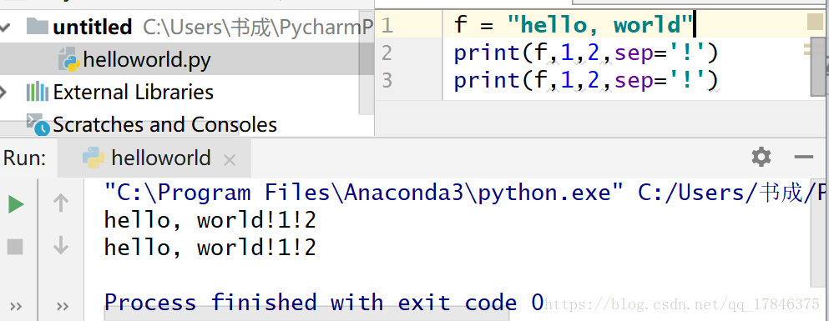Image resolution: width=829 pixels, height=321 pixels.
Task: Click the Python file icon beside helloworld.py
Action: (68, 59)
